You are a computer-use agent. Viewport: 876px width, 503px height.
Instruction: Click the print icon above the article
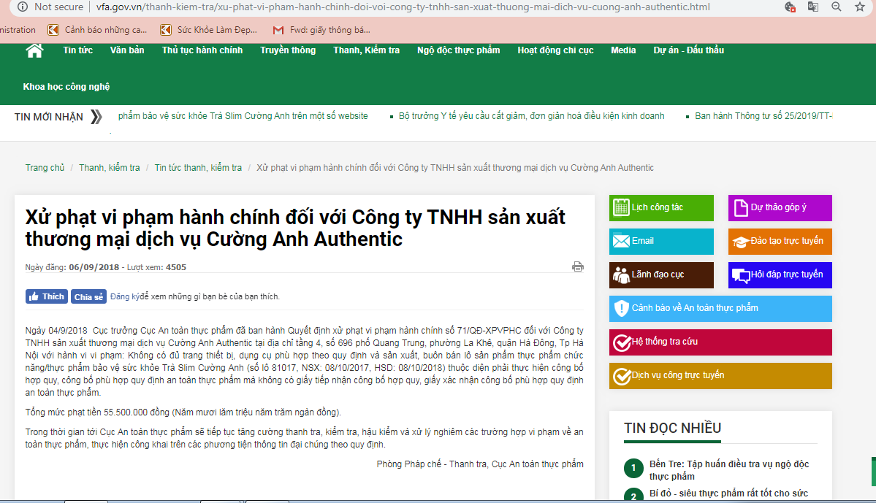click(578, 266)
